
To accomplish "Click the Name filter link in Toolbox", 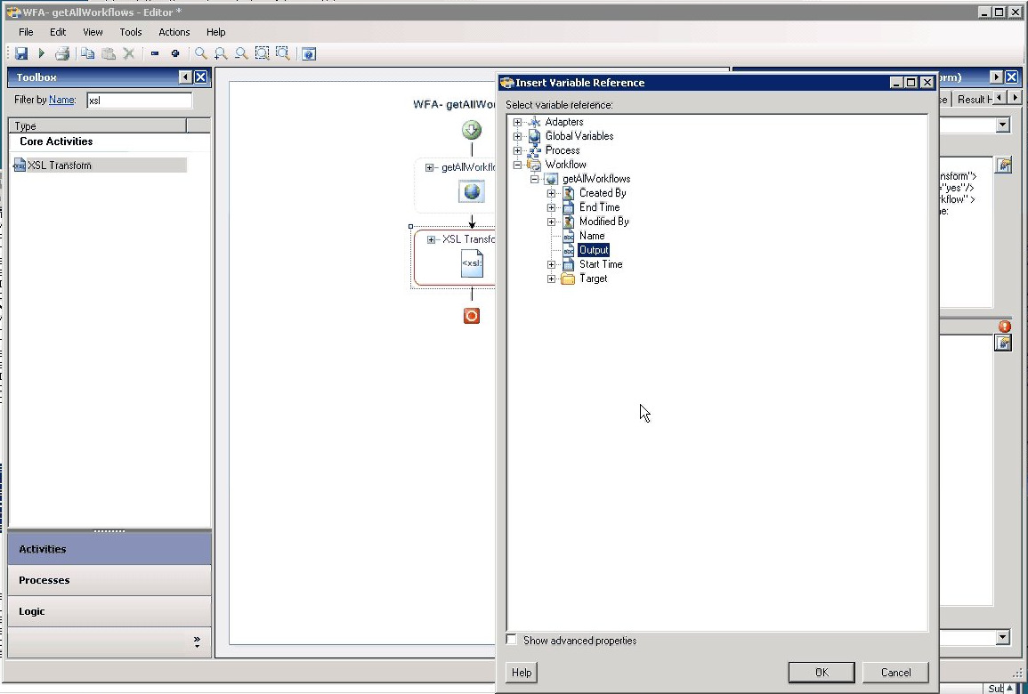I will 61,101.
